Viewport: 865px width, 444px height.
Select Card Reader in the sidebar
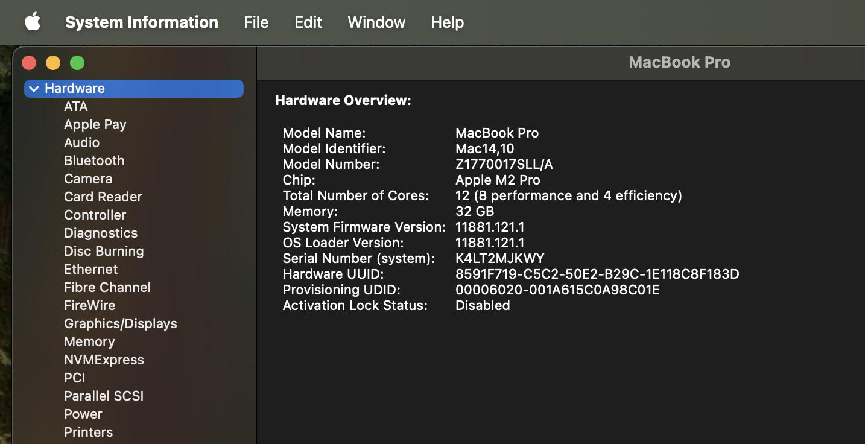coord(103,197)
